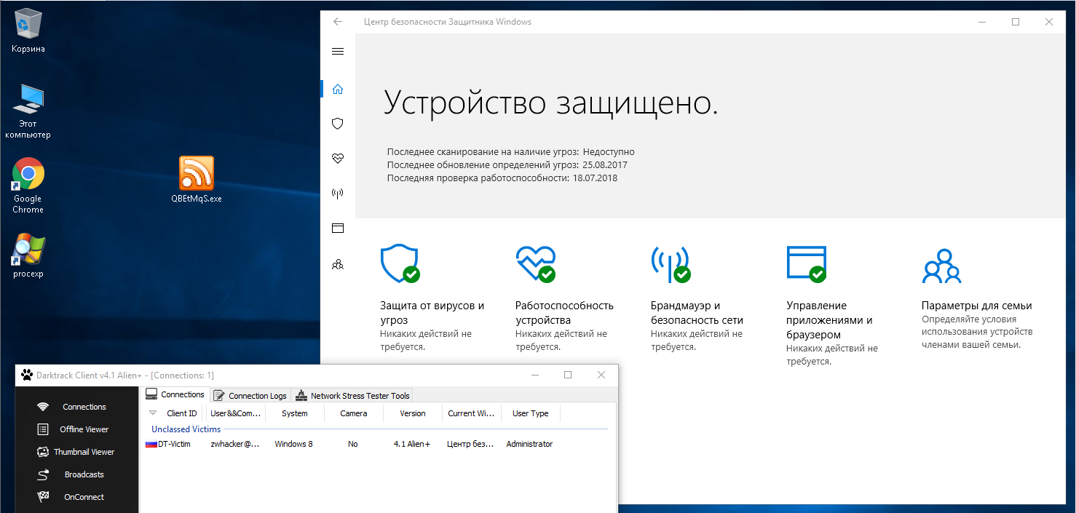The height and width of the screenshot is (513, 1076).
Task: Minimize the Defender Security Center window
Action: point(982,22)
